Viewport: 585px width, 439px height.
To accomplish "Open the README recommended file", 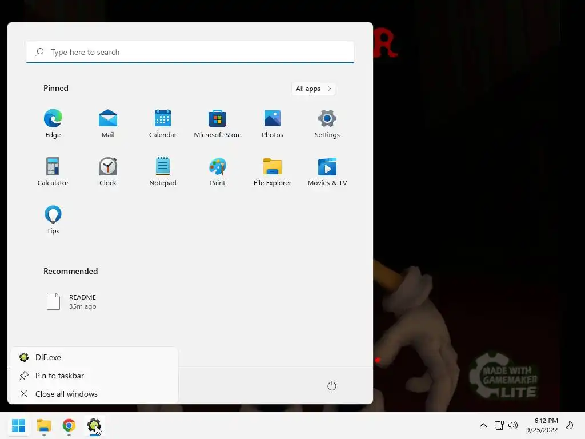I will click(71, 301).
